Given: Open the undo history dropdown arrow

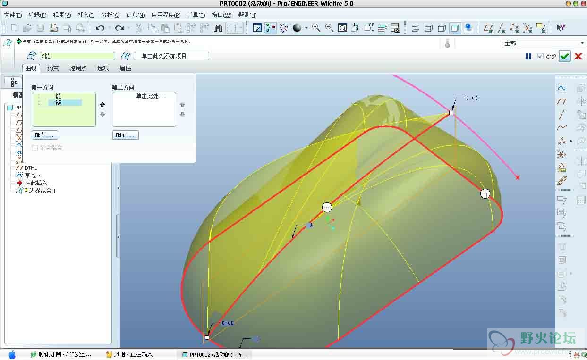Looking at the screenshot, I should (109, 28).
